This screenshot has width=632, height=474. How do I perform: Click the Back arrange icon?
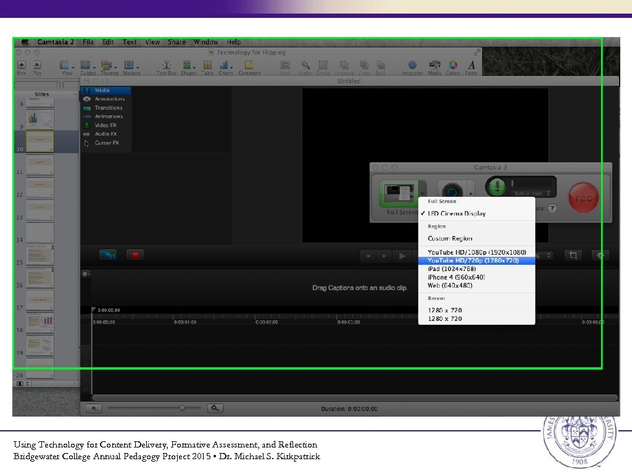(x=380, y=65)
